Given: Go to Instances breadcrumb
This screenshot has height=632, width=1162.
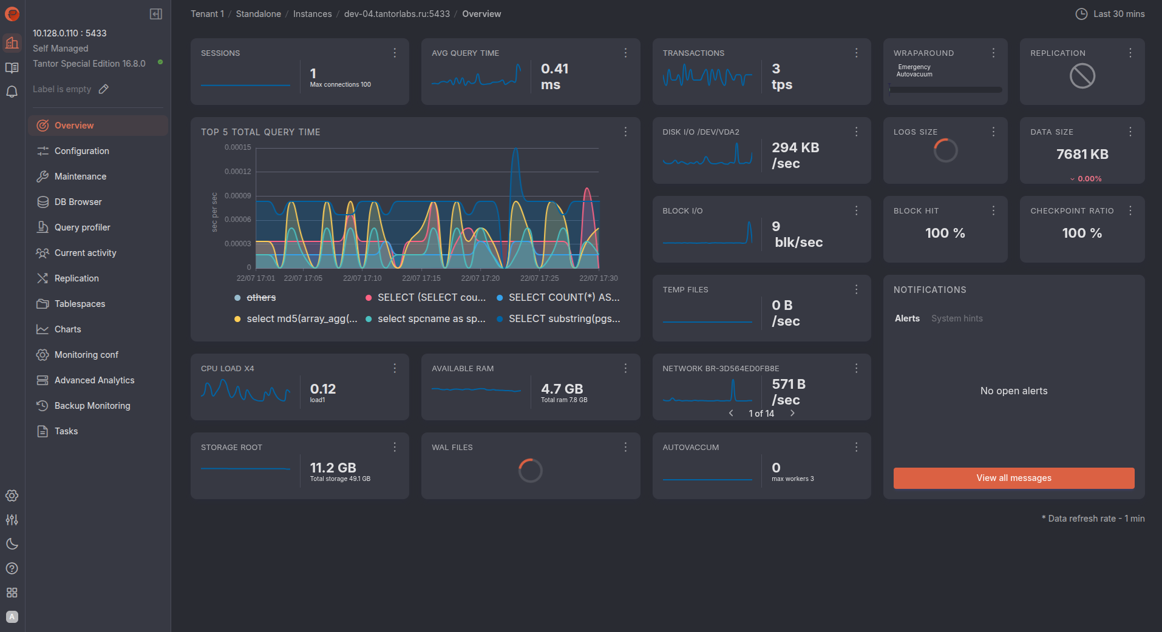Looking at the screenshot, I should (x=312, y=14).
